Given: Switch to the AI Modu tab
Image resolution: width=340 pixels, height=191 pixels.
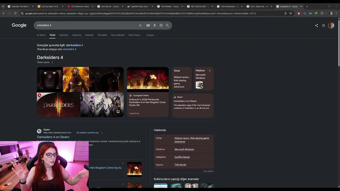Looking at the screenshot, I should click(x=41, y=35).
